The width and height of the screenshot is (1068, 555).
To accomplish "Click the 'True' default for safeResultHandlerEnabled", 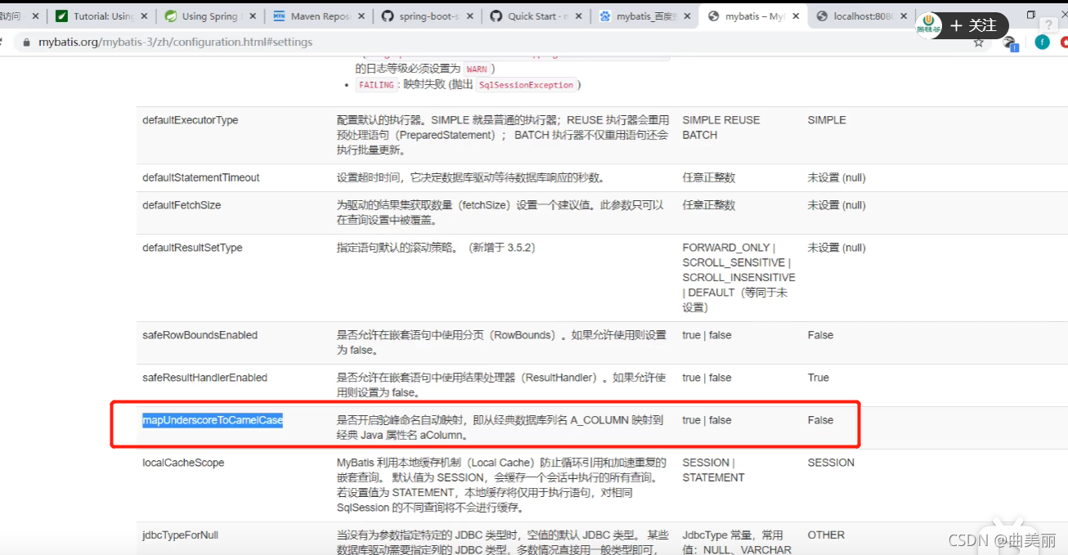I will tap(819, 378).
